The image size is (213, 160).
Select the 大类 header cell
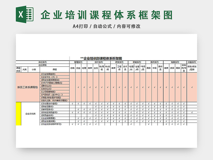[x=24, y=69]
